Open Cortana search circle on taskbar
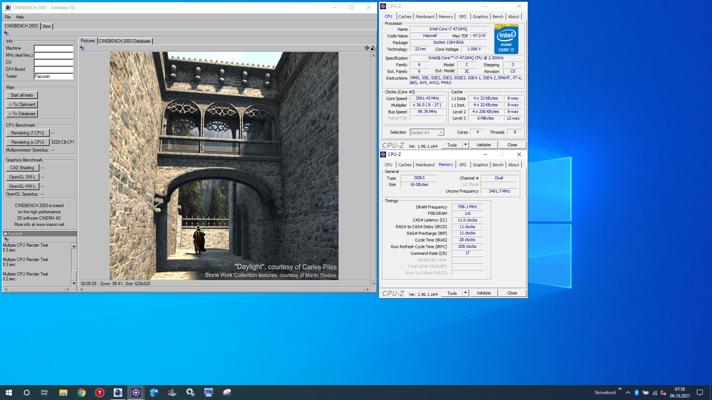 click(27, 393)
